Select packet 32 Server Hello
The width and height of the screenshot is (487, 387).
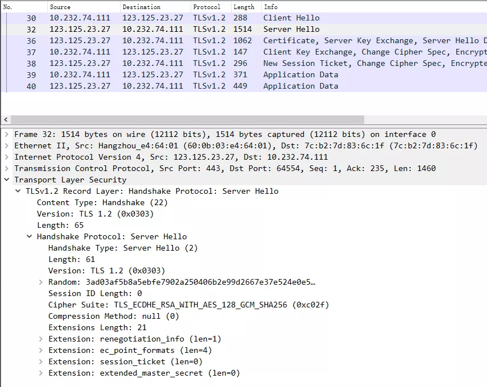(244, 29)
